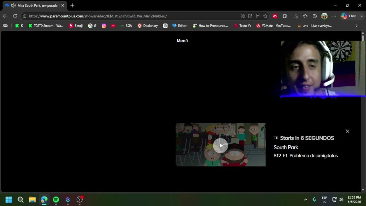This screenshot has width=366, height=206.
Task: Open the Emoji bookmark
Action: (76, 26)
